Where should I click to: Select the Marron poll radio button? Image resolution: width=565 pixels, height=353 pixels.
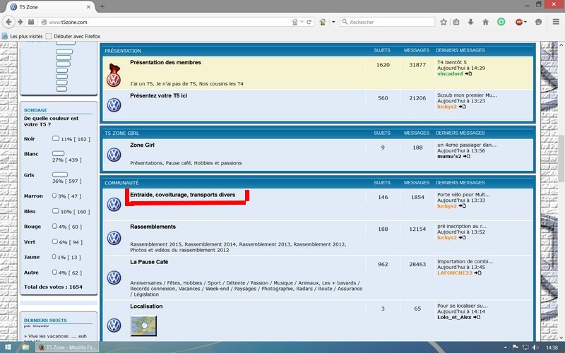click(x=54, y=196)
